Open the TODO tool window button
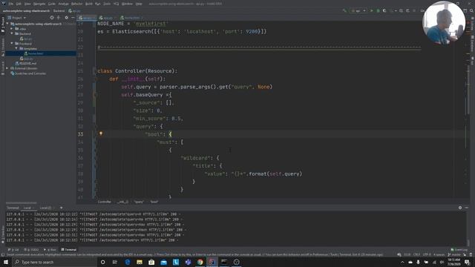 click(x=31, y=250)
